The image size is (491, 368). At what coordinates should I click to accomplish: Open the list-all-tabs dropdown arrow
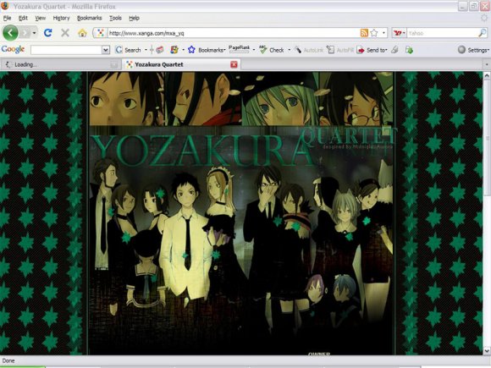click(x=486, y=65)
